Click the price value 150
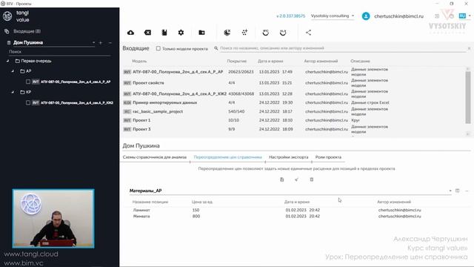The image size is (474, 267). point(196,210)
